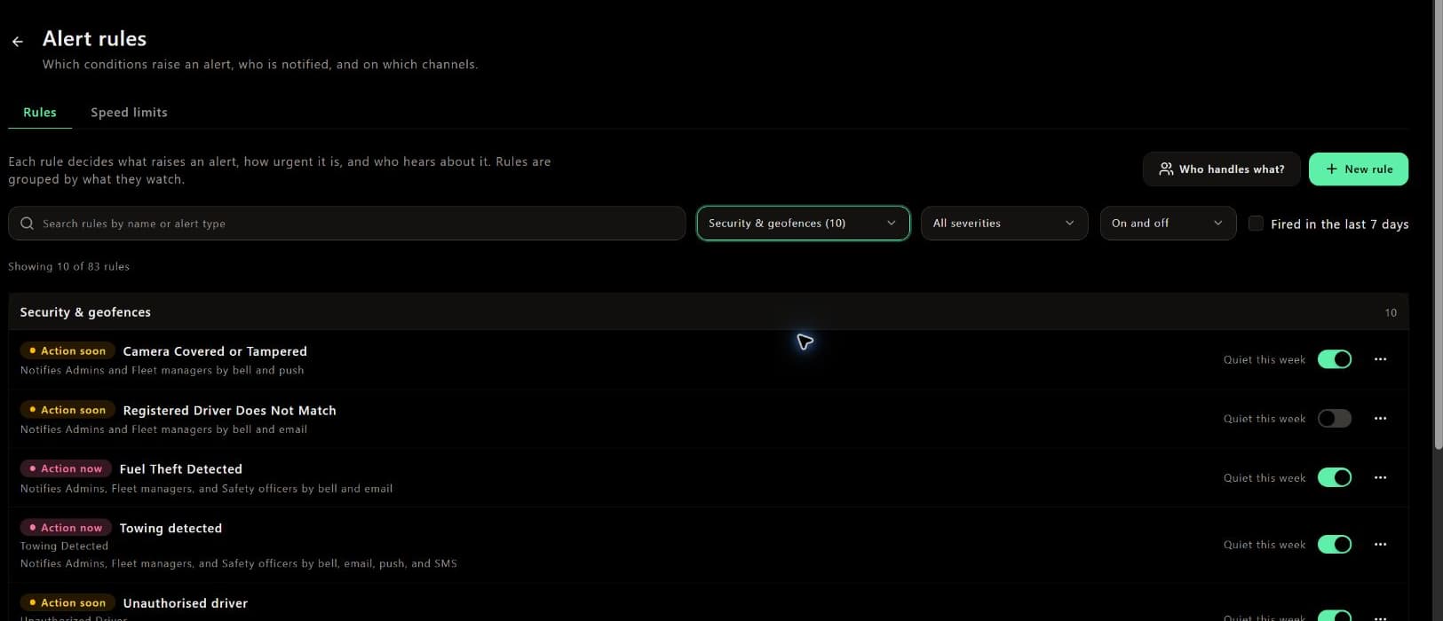The image size is (1443, 621).
Task: Go back using the arrow beside Alert rules
Action: [17, 42]
